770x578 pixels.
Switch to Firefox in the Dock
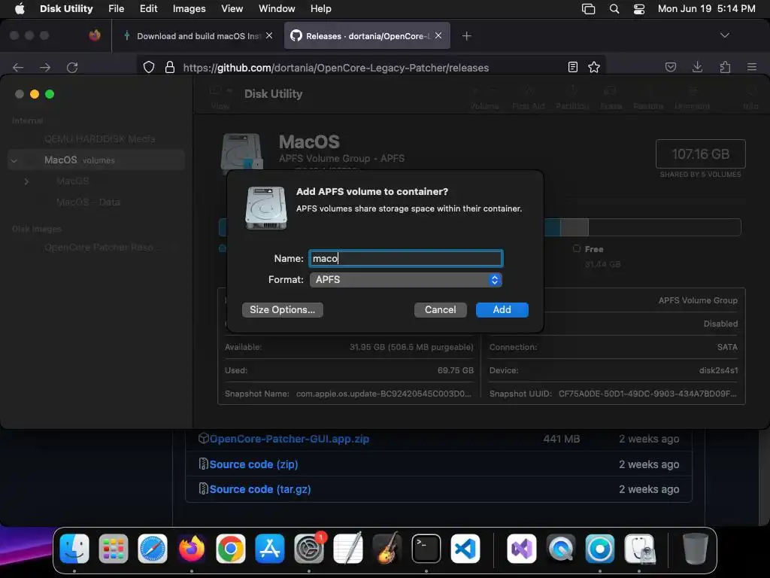(x=192, y=548)
